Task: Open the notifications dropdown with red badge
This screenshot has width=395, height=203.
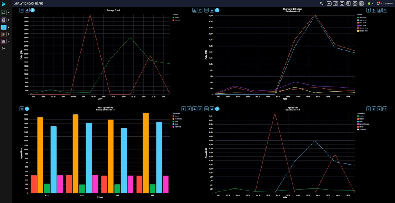Action: 379,3
